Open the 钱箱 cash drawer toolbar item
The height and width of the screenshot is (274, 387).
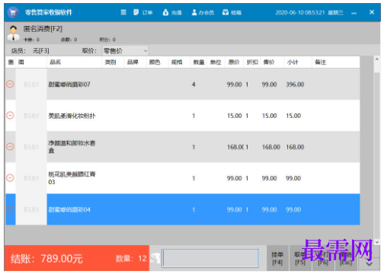click(x=232, y=12)
